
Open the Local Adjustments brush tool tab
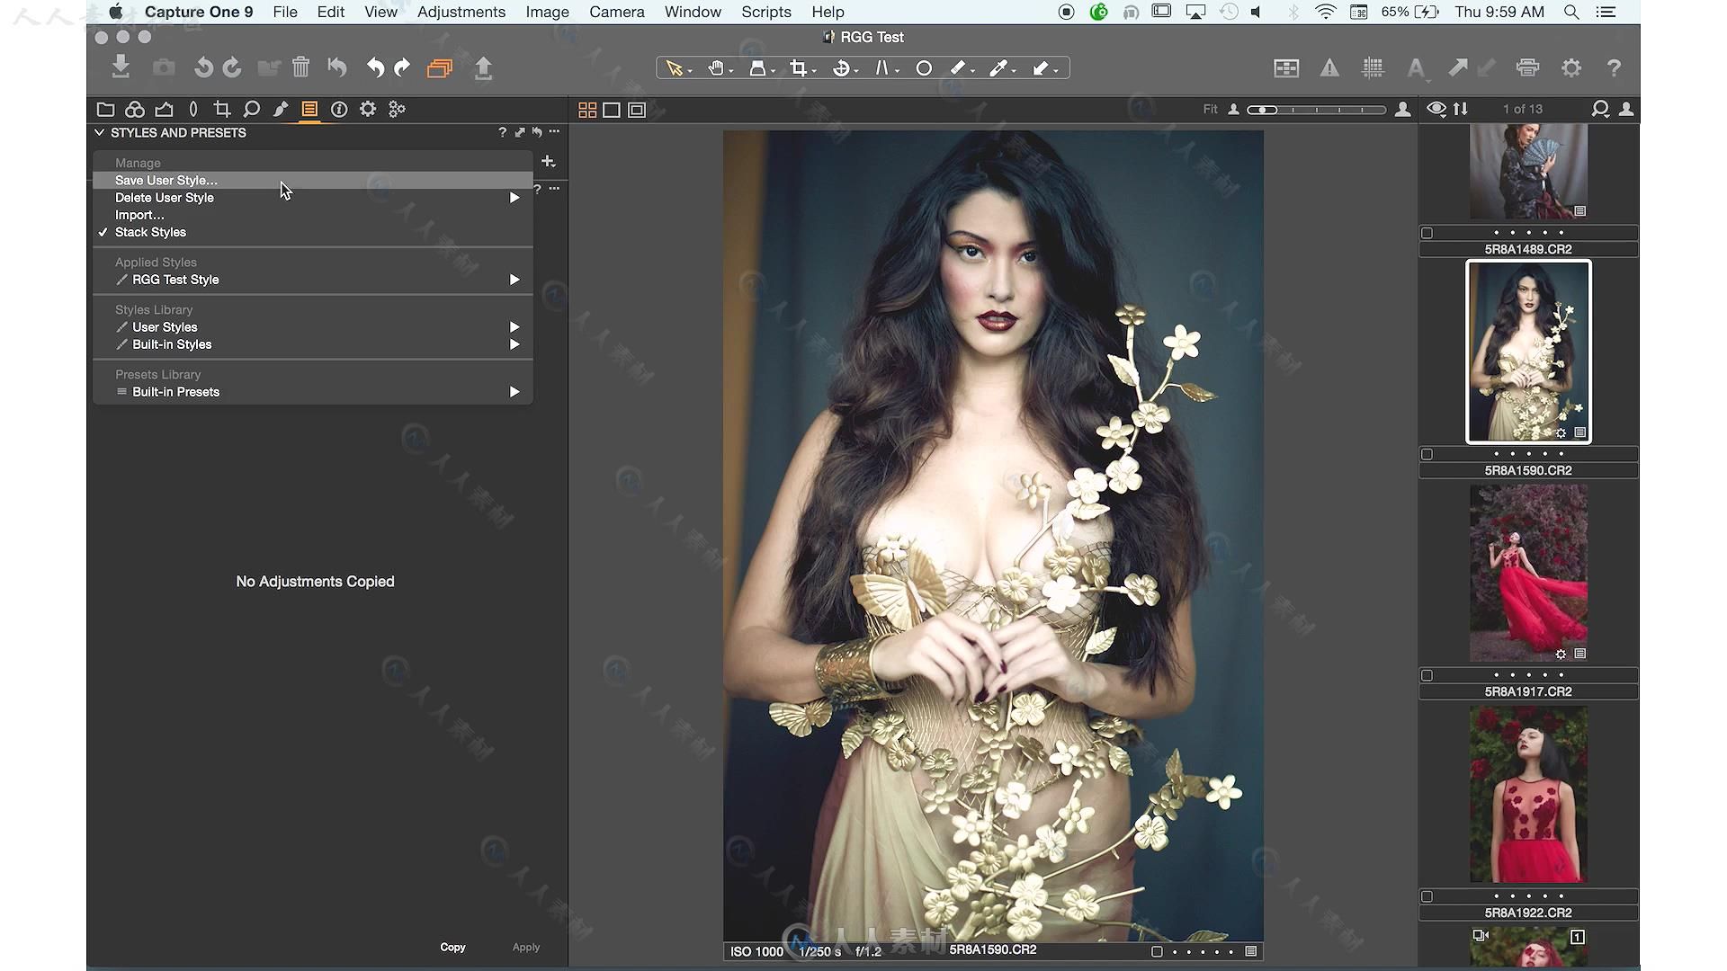tap(281, 109)
